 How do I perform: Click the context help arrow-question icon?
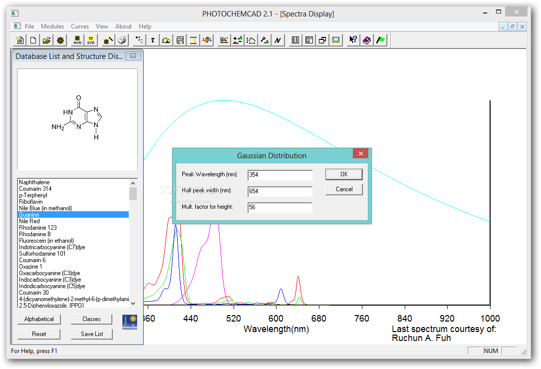point(353,40)
